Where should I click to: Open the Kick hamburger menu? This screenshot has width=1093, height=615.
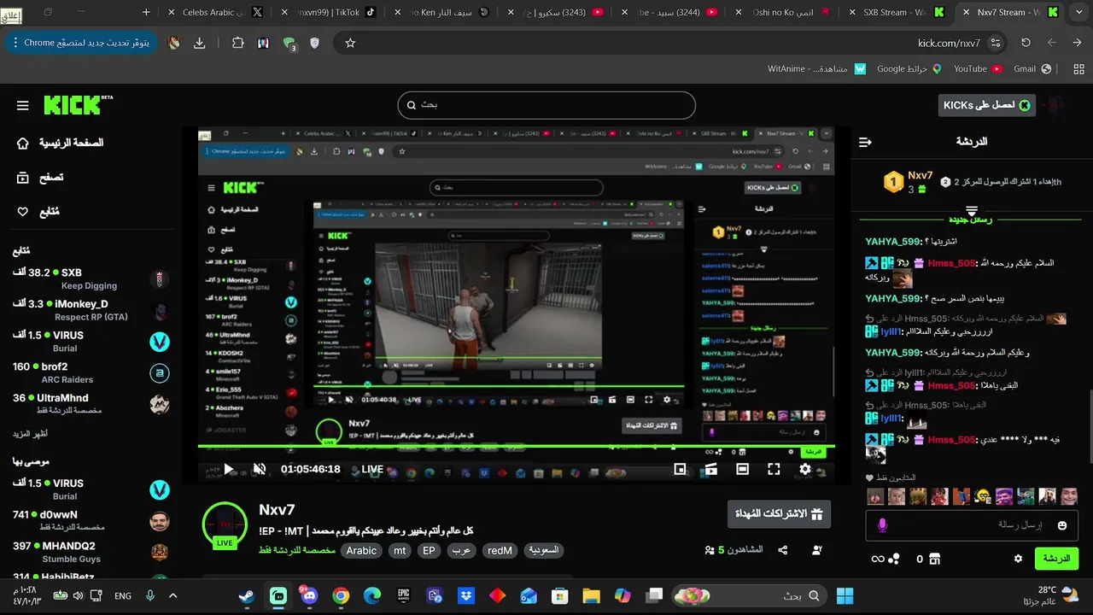pyautogui.click(x=23, y=106)
